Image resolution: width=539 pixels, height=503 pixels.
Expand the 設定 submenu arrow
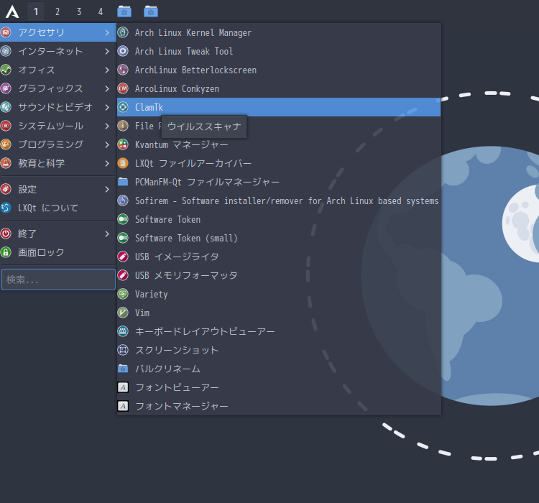point(107,189)
